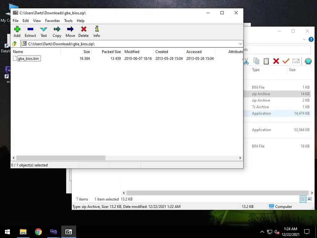Select the 14 KB zip Archive row
This screenshot has width=317, height=238.
pyautogui.click(x=277, y=94)
